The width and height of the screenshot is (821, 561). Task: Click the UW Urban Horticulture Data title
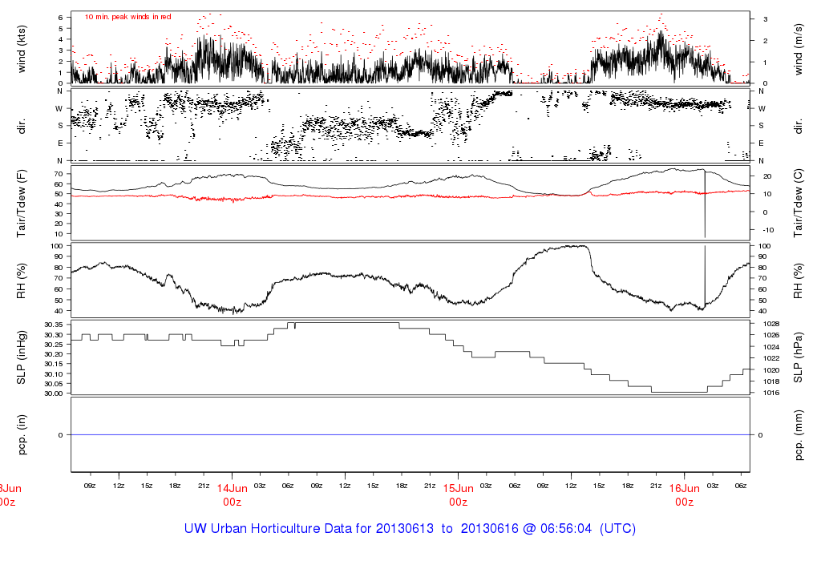coord(410,529)
